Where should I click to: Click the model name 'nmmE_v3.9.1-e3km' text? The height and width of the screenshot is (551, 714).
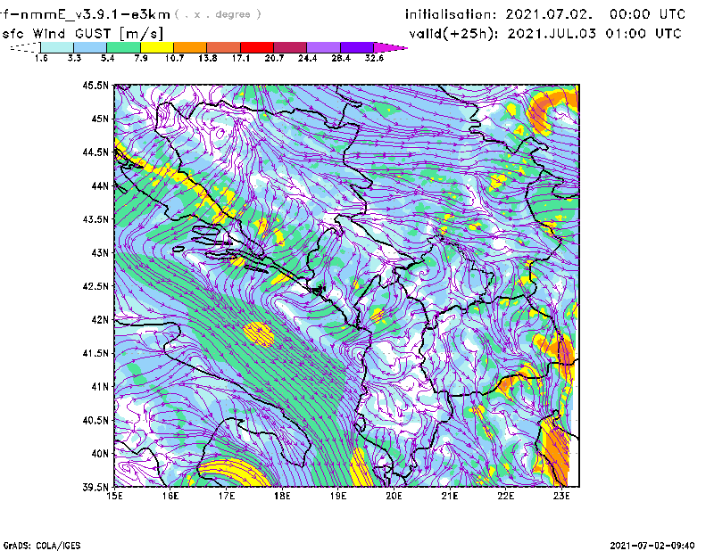[x=95, y=14]
